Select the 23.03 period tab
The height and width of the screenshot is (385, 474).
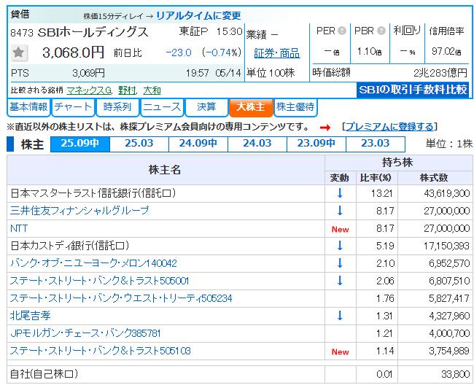coord(375,144)
